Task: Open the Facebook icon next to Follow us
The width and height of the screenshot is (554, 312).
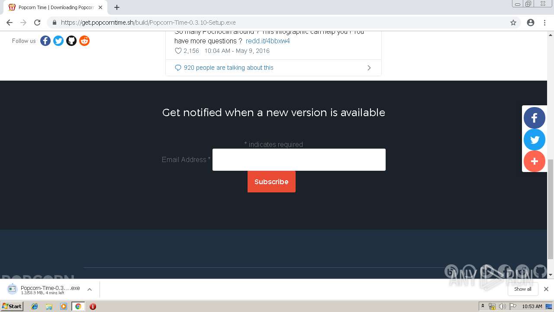Action: tap(45, 41)
